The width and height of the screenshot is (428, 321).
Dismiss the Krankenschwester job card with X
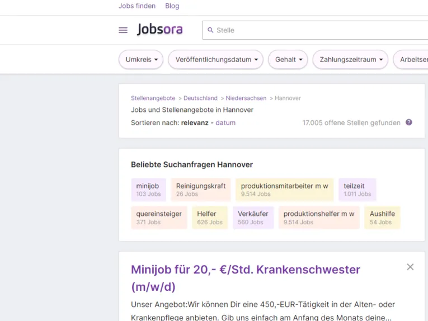click(410, 267)
